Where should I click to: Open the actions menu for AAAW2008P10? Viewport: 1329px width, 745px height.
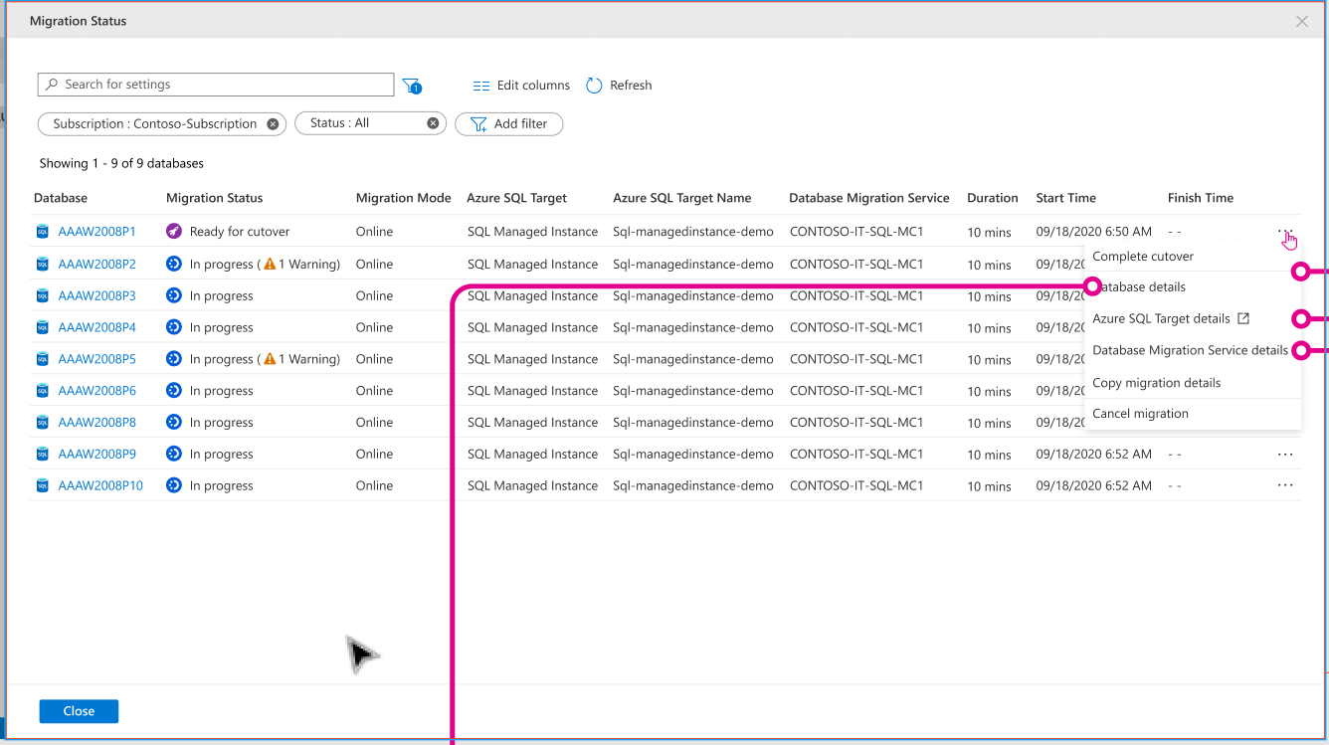click(x=1285, y=484)
